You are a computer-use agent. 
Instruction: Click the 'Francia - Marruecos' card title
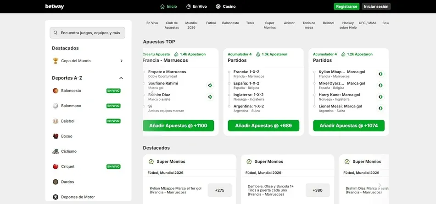(165, 60)
